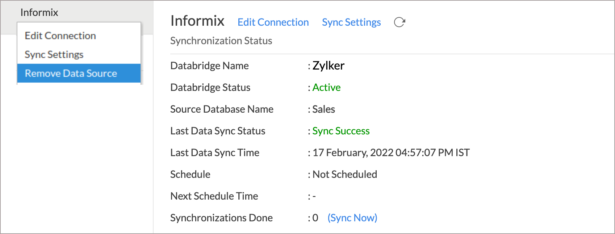
Task: Click the Synchronizations Done count 0
Action: pos(315,218)
